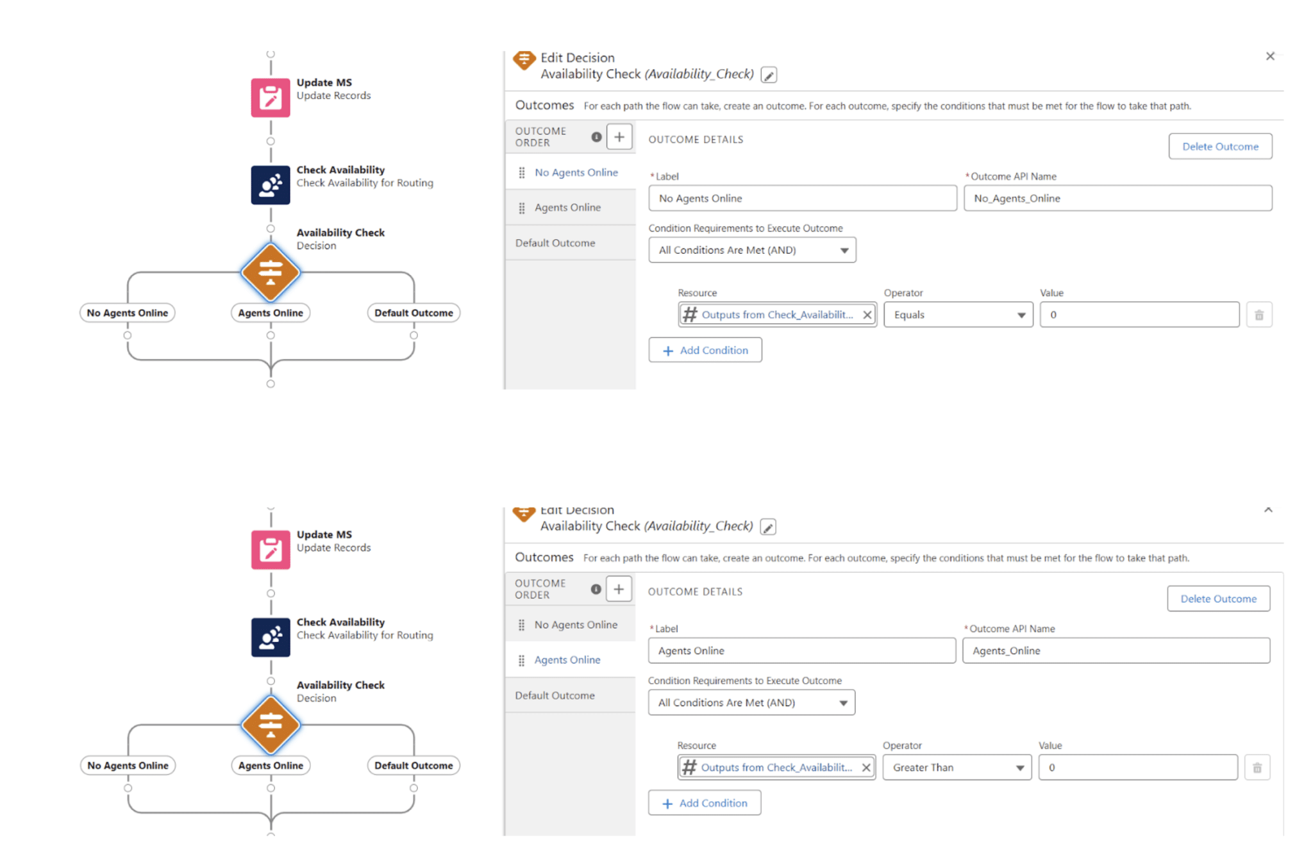The image size is (1313, 860).
Task: Select the Update Records icon in the lower flow
Action: click(270, 549)
